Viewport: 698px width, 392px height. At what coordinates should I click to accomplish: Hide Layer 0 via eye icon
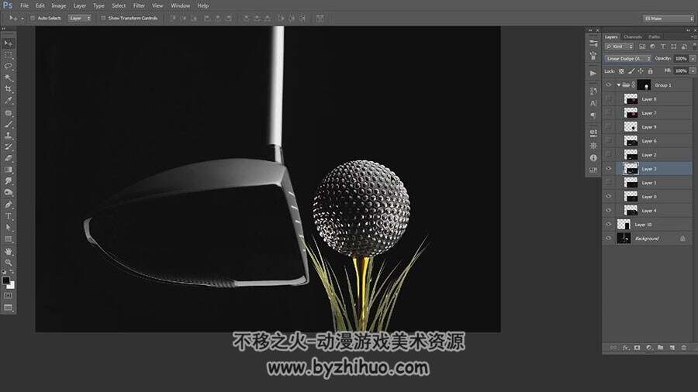click(x=609, y=197)
